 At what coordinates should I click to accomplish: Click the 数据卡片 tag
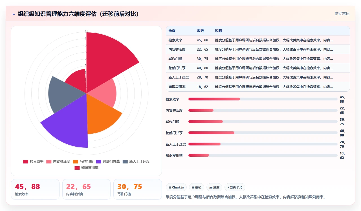tap(235, 187)
